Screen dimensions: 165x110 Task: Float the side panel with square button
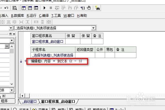pos(10,34)
